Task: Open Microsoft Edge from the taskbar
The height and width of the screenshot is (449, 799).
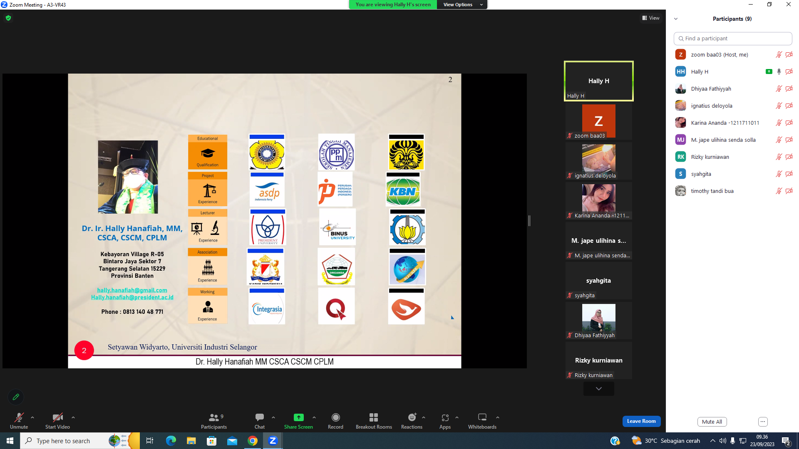Action: click(x=171, y=441)
